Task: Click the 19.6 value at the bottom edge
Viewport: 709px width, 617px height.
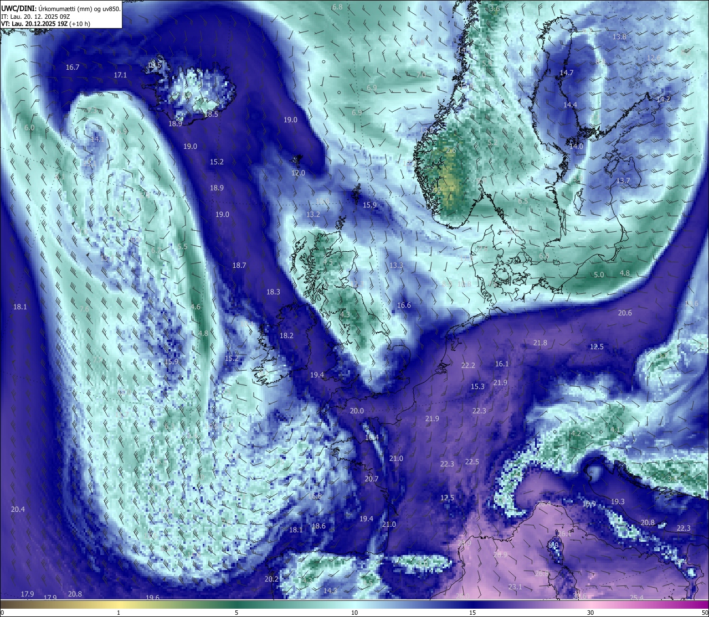Action: [x=153, y=598]
